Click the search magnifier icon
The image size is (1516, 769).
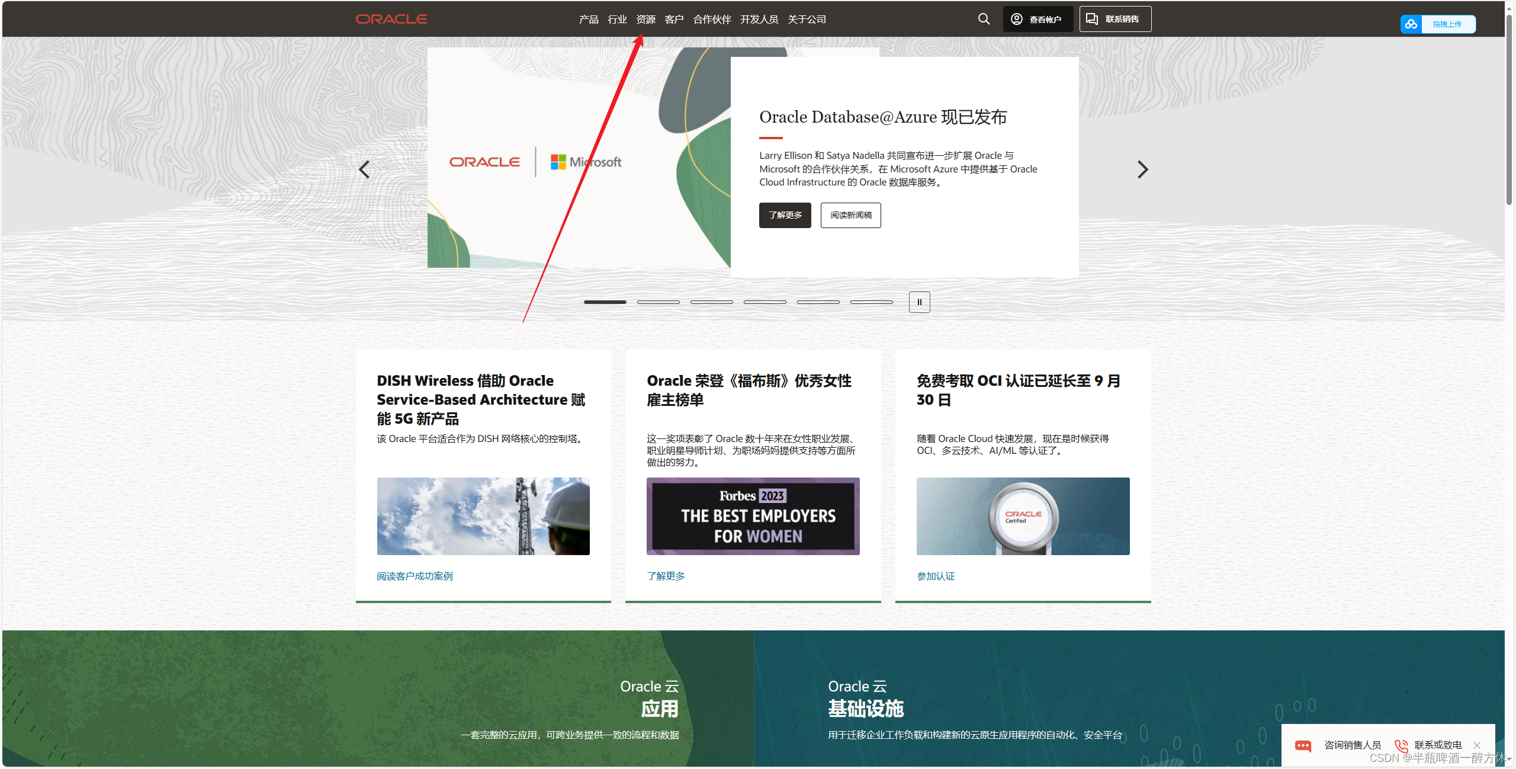(984, 19)
